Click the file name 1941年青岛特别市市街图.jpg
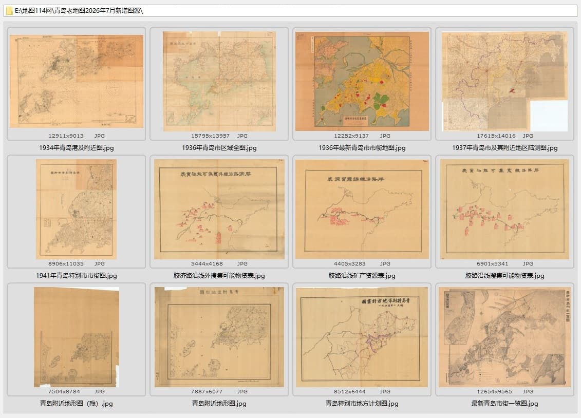581x418 pixels. [x=77, y=275]
